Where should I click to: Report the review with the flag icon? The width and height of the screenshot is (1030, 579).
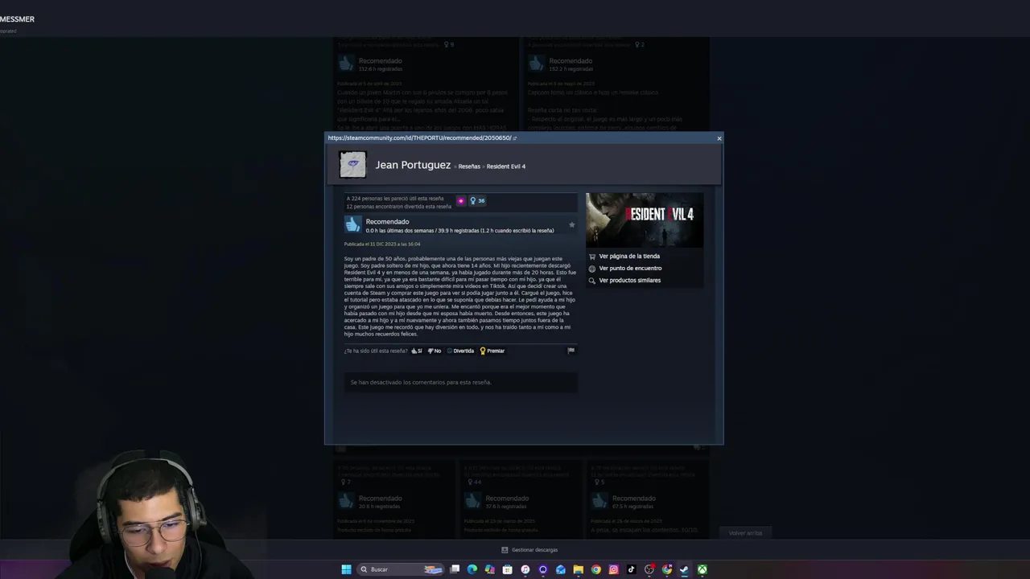click(x=571, y=351)
